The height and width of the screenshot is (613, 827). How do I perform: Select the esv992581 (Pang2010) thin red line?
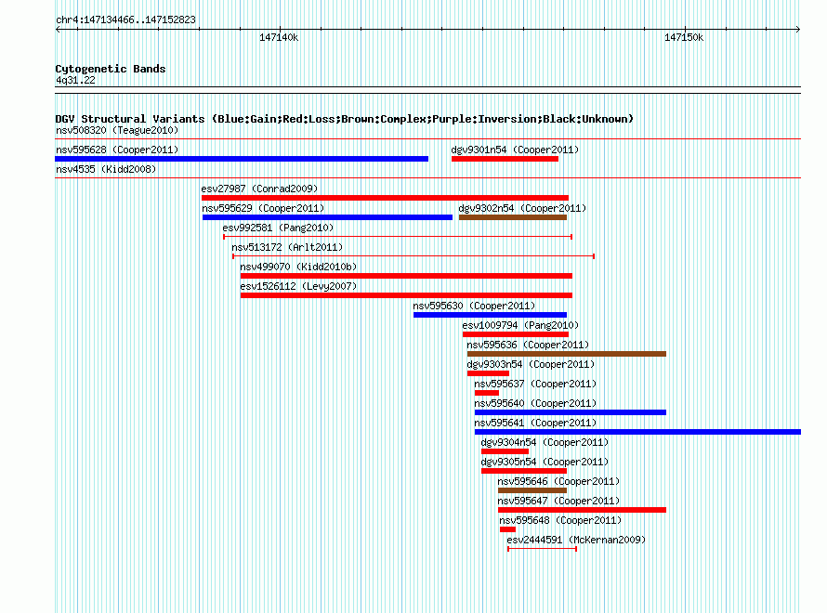coord(398,237)
